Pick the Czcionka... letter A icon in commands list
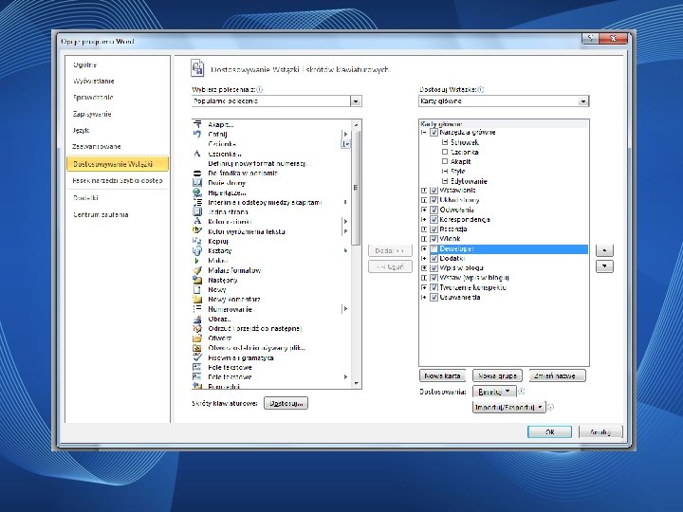Viewport: 683px width, 512px height. [x=197, y=154]
